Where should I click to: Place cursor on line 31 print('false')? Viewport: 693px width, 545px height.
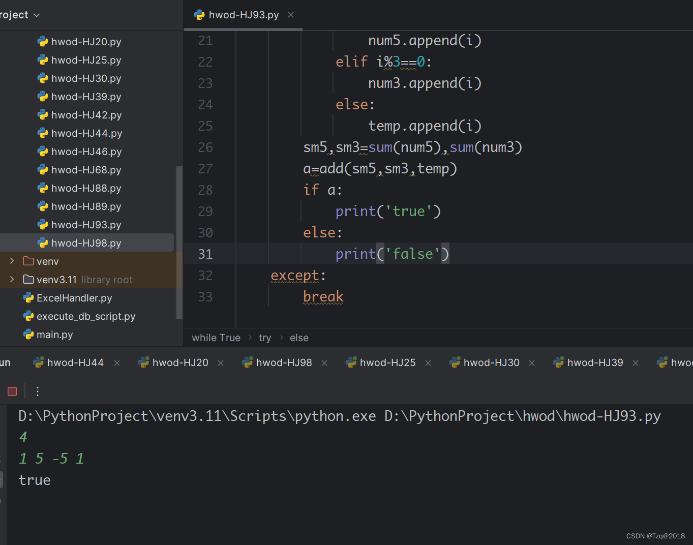click(392, 254)
